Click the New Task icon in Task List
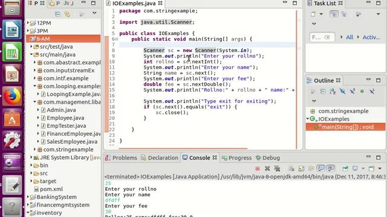The height and width of the screenshot is (217, 387). tap(313, 14)
